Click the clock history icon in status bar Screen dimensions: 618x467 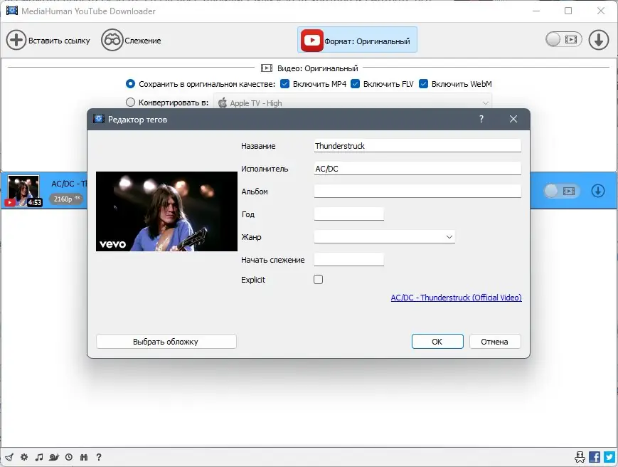click(x=69, y=457)
